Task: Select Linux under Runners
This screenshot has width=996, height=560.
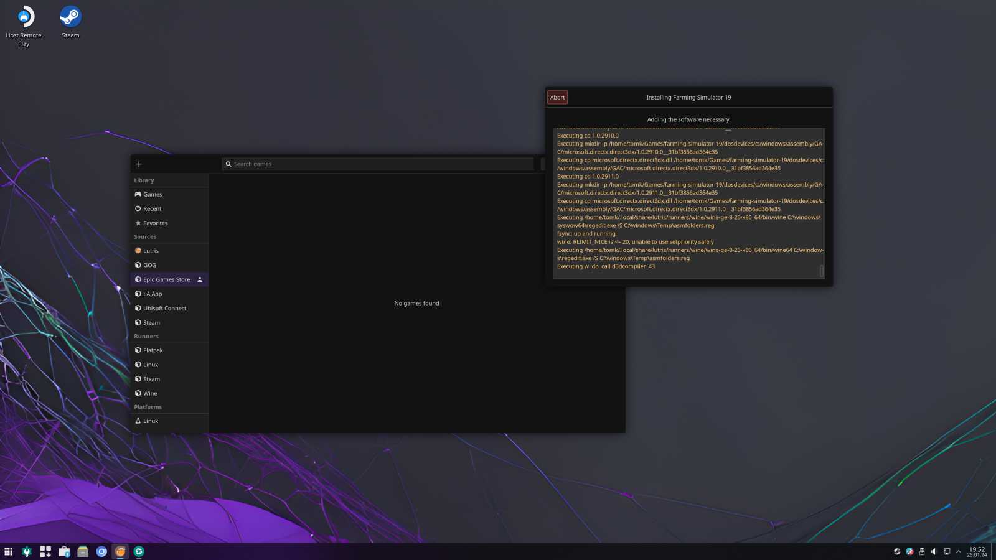Action: point(169,365)
